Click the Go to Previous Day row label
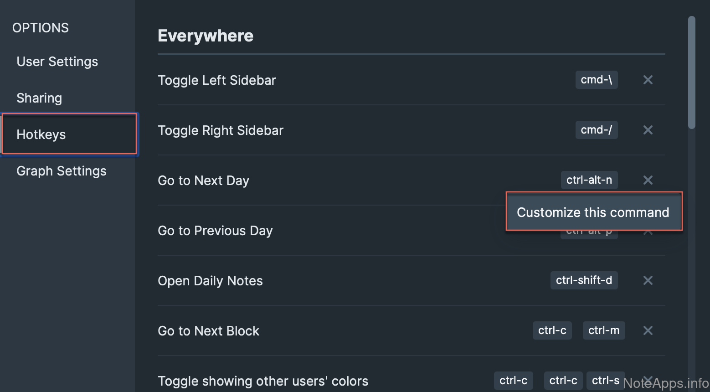 coord(215,231)
